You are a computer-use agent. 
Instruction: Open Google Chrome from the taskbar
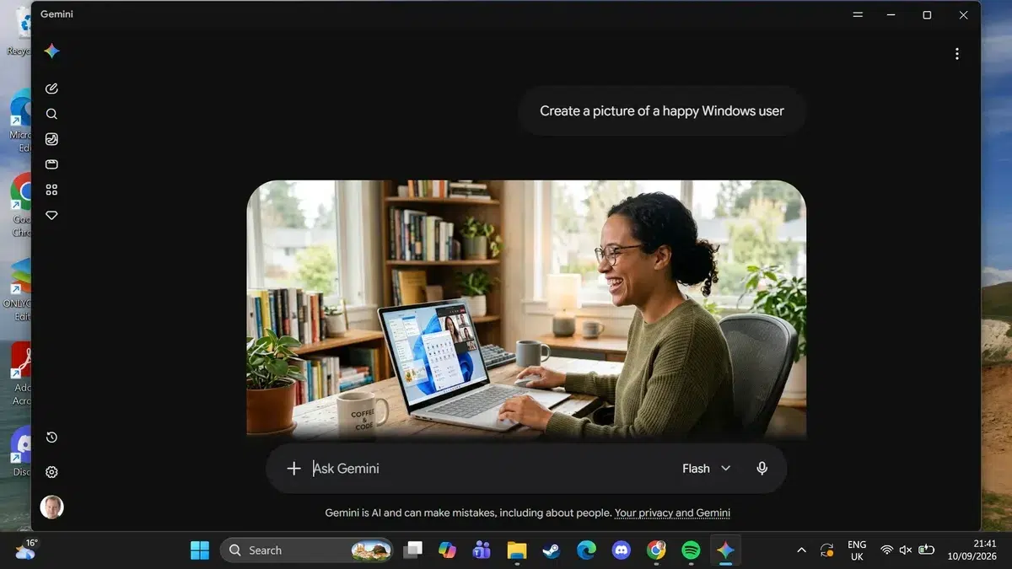[x=656, y=550]
